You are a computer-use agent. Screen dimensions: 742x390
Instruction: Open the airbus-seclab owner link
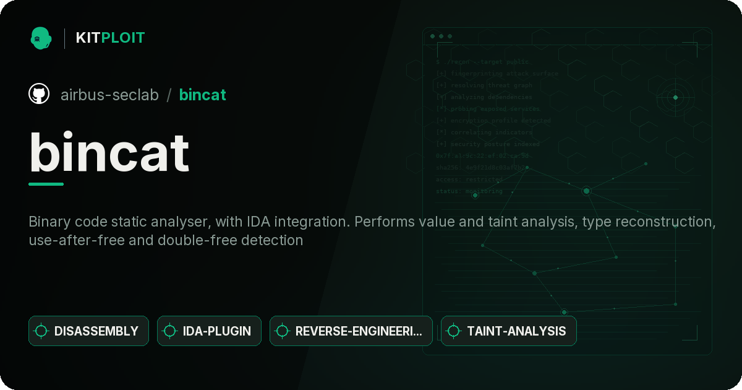[x=109, y=95]
